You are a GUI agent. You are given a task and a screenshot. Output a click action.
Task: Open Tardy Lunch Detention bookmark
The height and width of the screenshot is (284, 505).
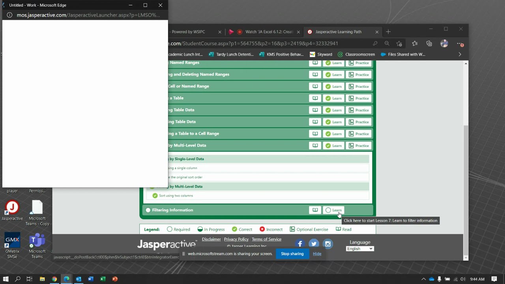point(231,54)
